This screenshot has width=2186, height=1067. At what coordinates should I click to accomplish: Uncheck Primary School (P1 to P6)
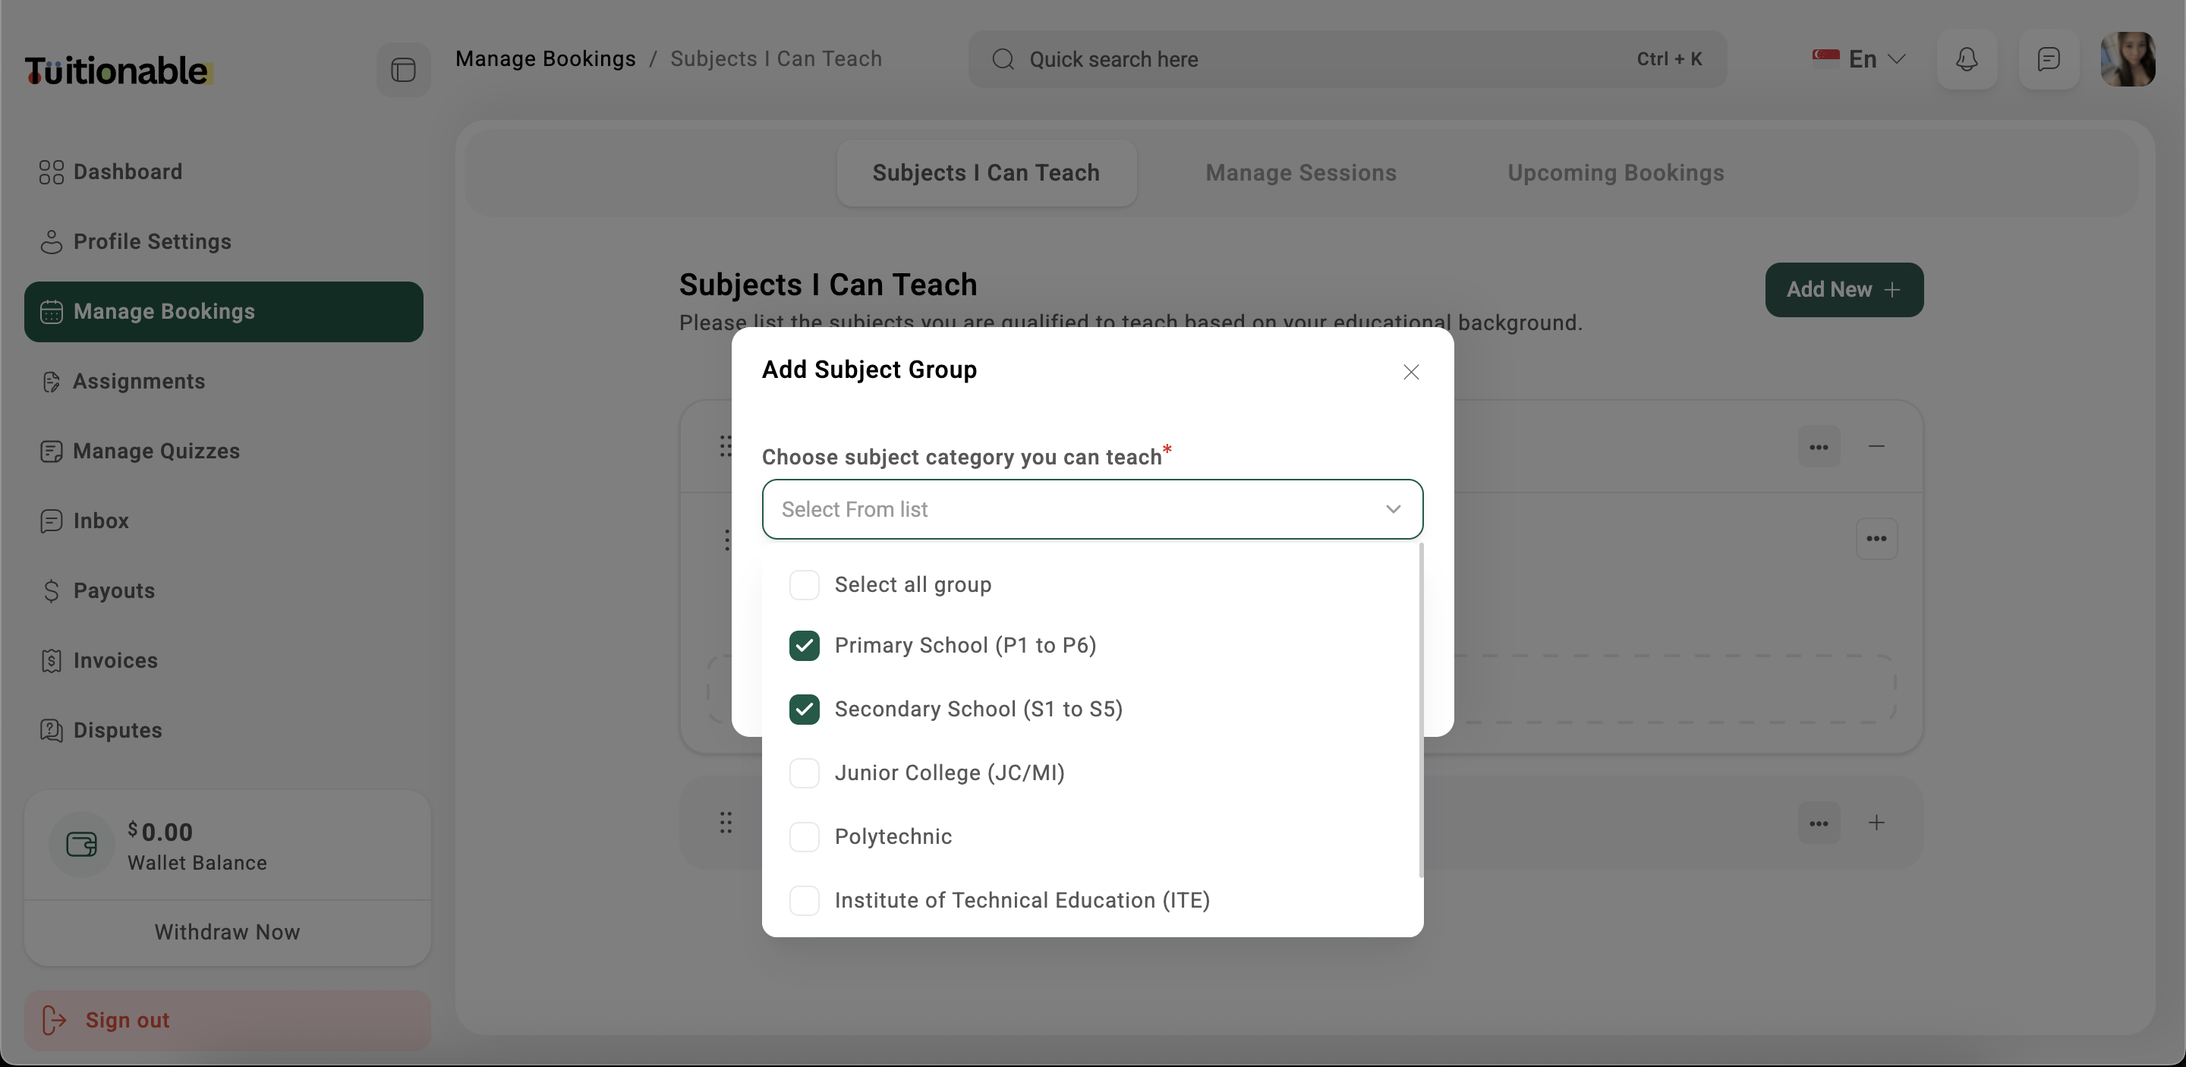tap(804, 646)
